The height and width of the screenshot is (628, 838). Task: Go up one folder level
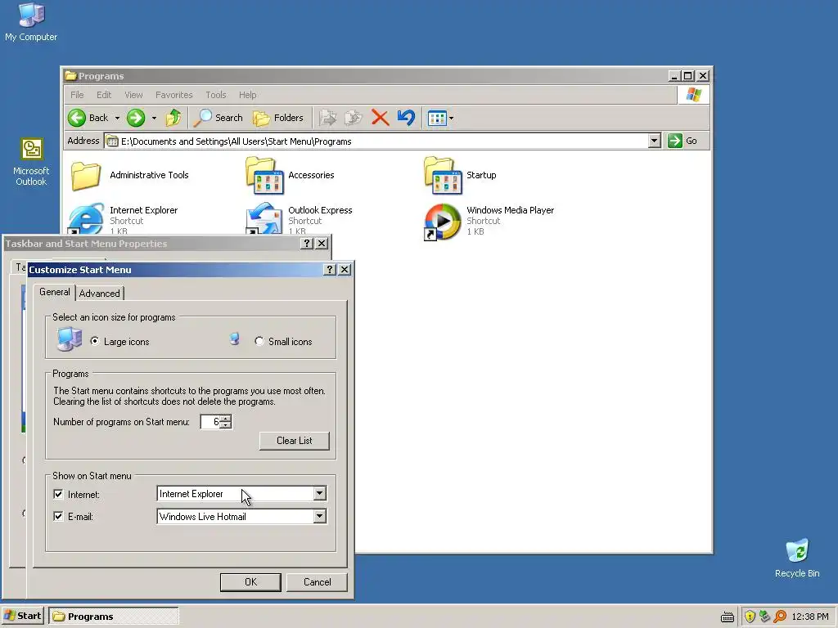pyautogui.click(x=173, y=118)
